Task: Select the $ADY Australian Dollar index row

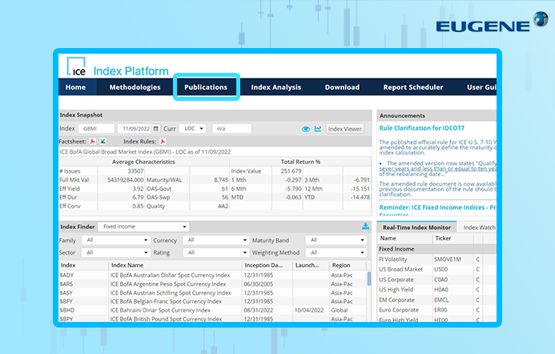Action: [212, 275]
